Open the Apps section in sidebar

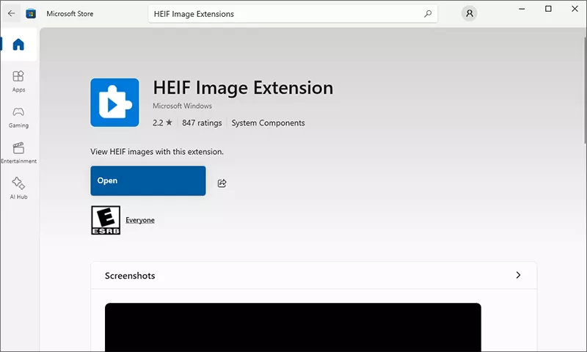coord(18,81)
